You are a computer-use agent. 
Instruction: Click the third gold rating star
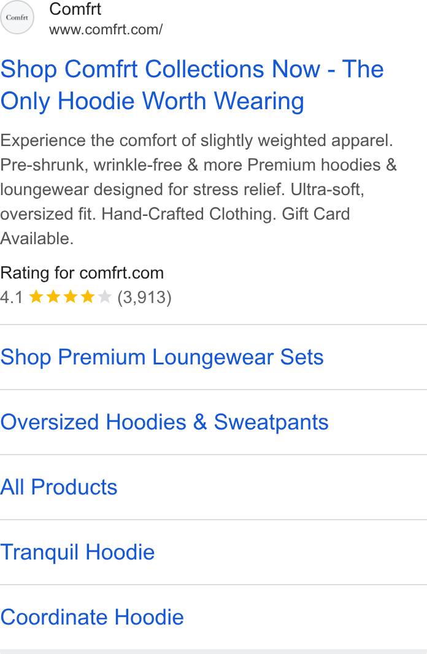click(x=71, y=297)
